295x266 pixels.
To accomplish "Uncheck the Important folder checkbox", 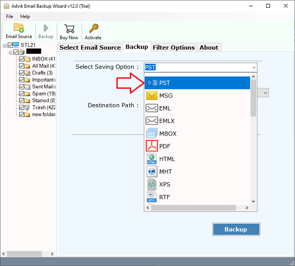I will tap(22, 80).
